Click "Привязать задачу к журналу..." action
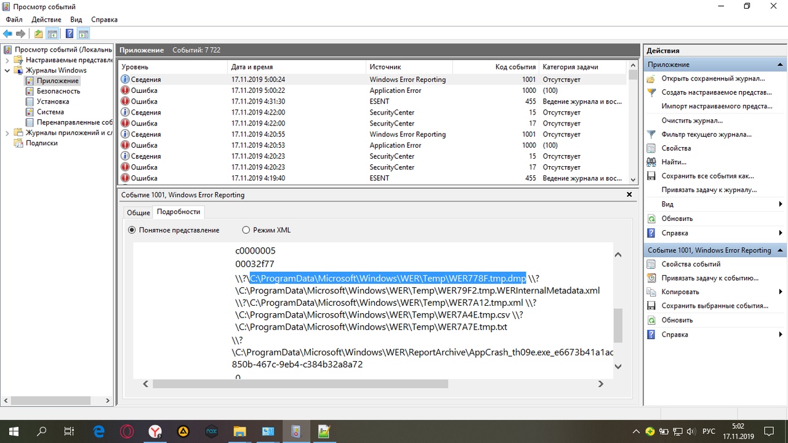 click(709, 190)
